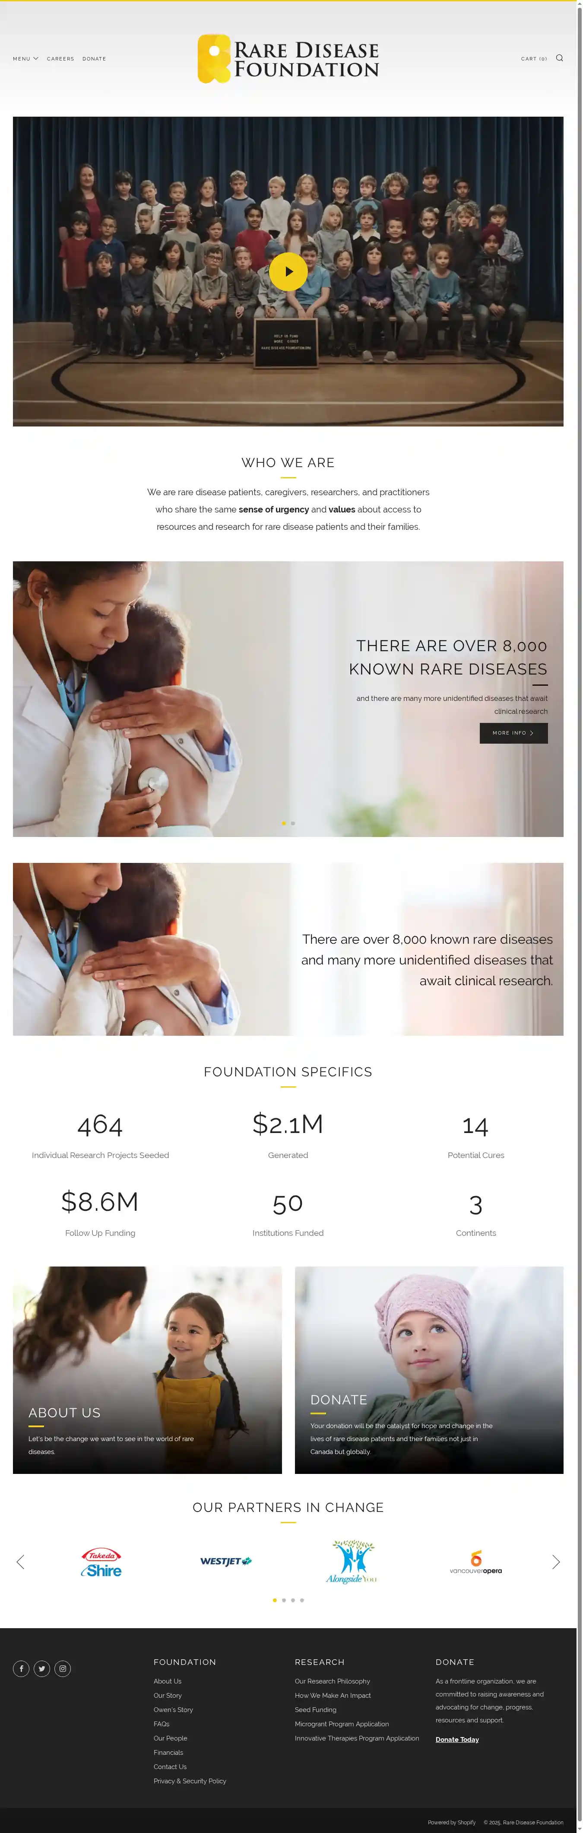
Task: Open the Twitter social icon
Action: click(42, 1669)
